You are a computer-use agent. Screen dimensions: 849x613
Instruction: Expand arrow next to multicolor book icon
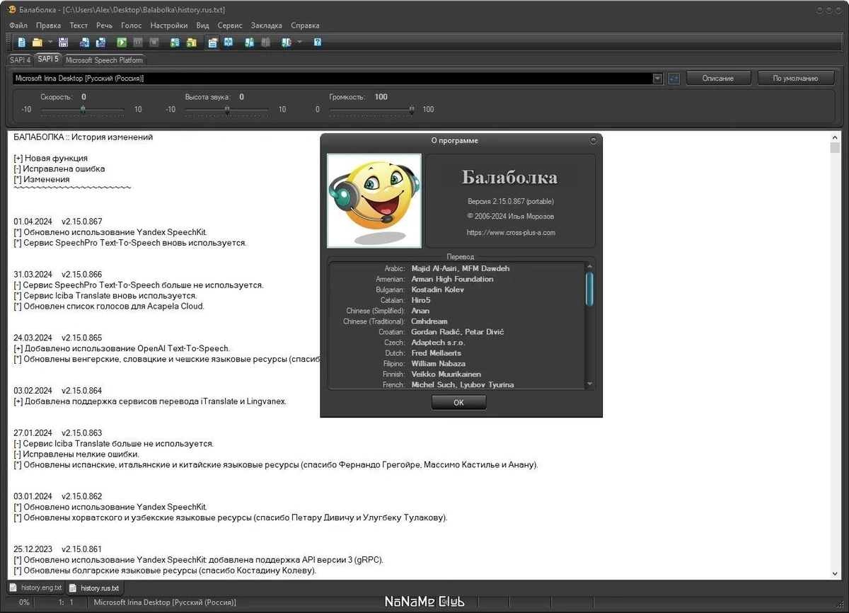click(299, 42)
